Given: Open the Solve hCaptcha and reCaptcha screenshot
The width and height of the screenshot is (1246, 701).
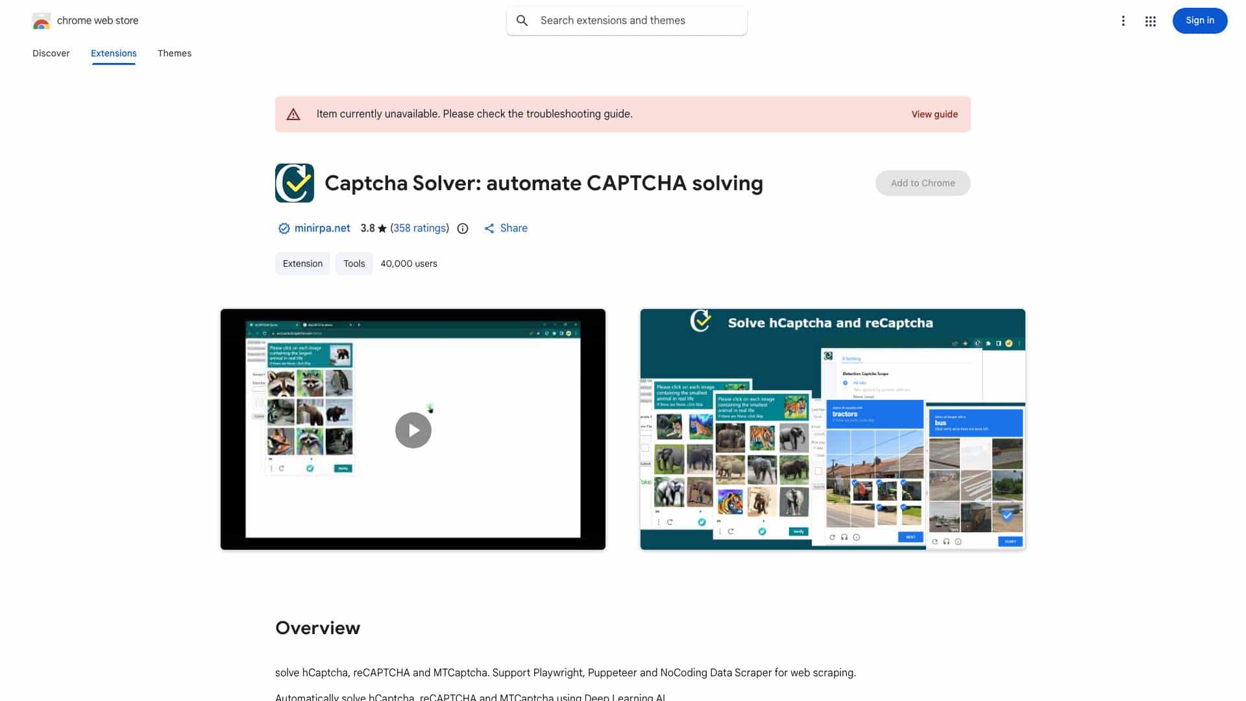Looking at the screenshot, I should [833, 429].
